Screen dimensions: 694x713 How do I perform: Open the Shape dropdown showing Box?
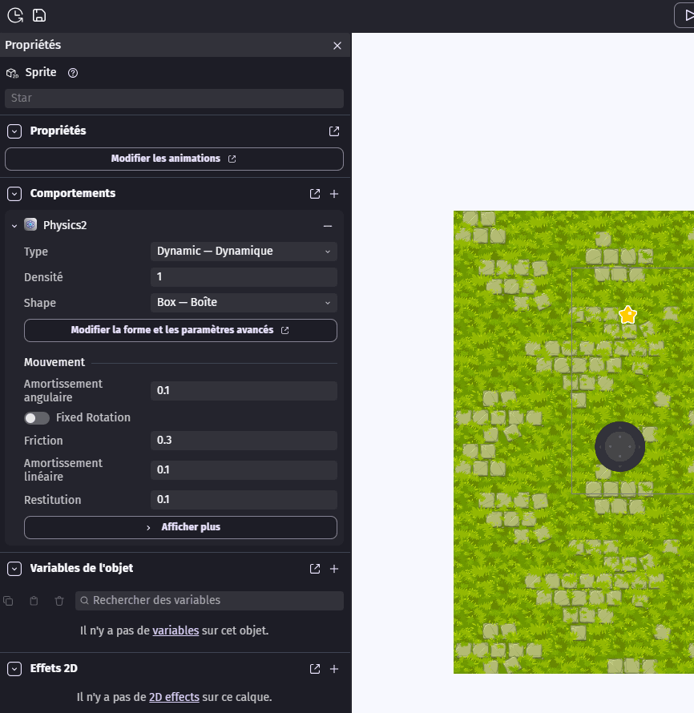coord(244,303)
